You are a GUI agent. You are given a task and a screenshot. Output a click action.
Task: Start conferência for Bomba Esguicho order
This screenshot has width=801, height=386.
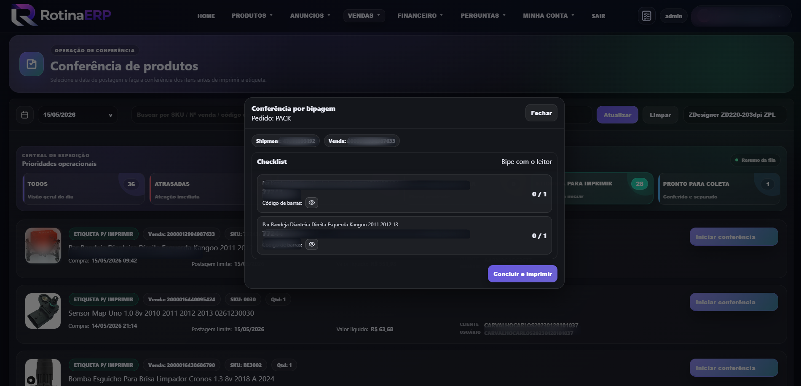(x=734, y=368)
